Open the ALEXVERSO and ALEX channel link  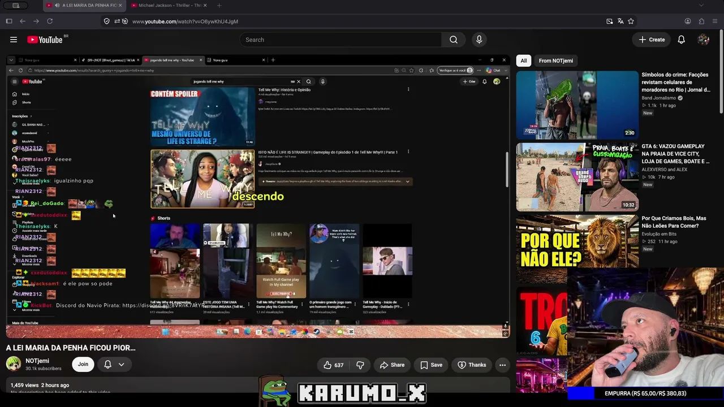[x=665, y=170]
